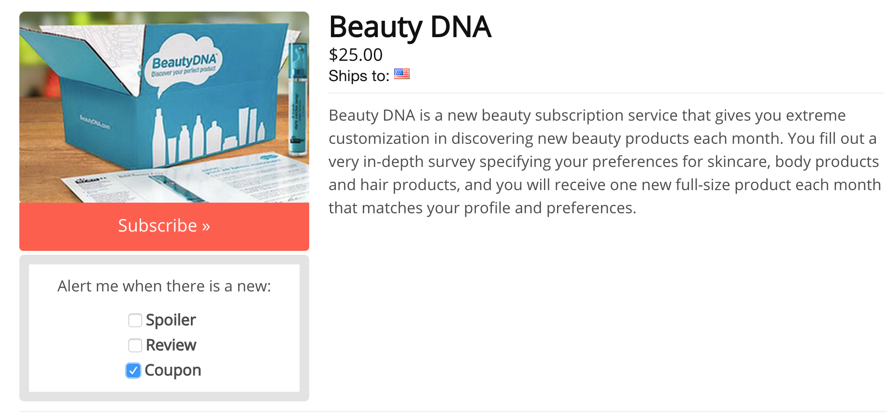
Task: Enable the Spoiler alert checkbox
Action: click(x=135, y=320)
